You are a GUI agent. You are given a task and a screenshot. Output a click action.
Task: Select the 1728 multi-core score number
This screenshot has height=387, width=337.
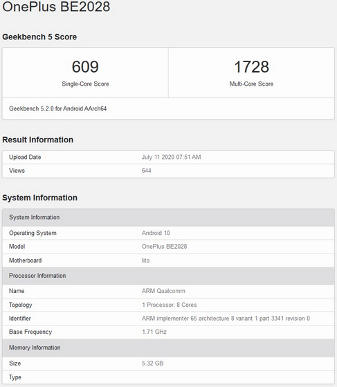coord(251,66)
